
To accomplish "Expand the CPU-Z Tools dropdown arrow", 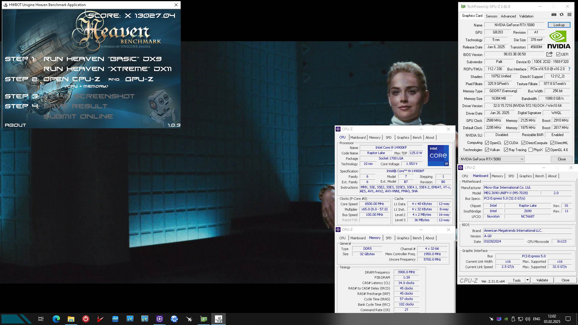I will coord(527,280).
